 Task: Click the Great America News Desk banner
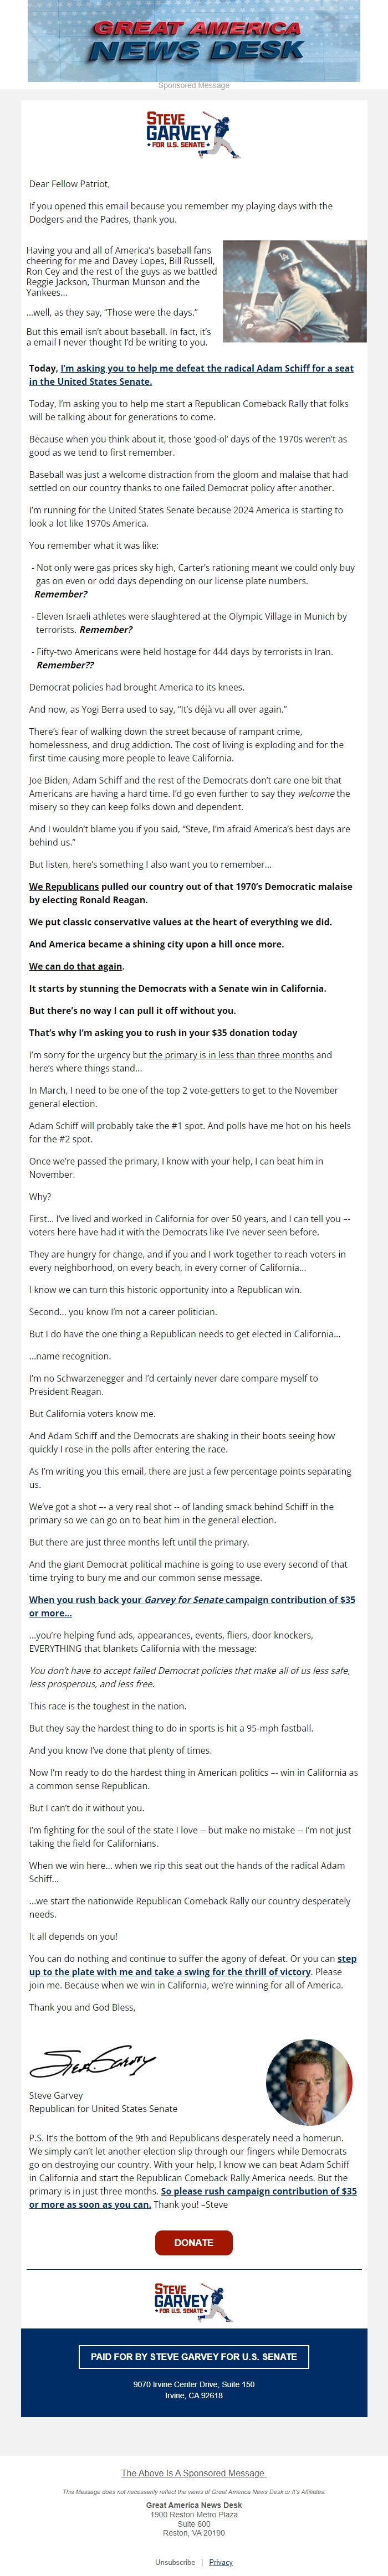194,40
